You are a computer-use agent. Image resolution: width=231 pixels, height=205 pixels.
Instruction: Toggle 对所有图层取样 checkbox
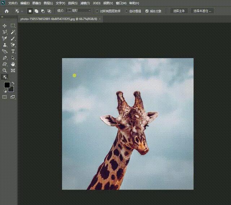point(97,11)
